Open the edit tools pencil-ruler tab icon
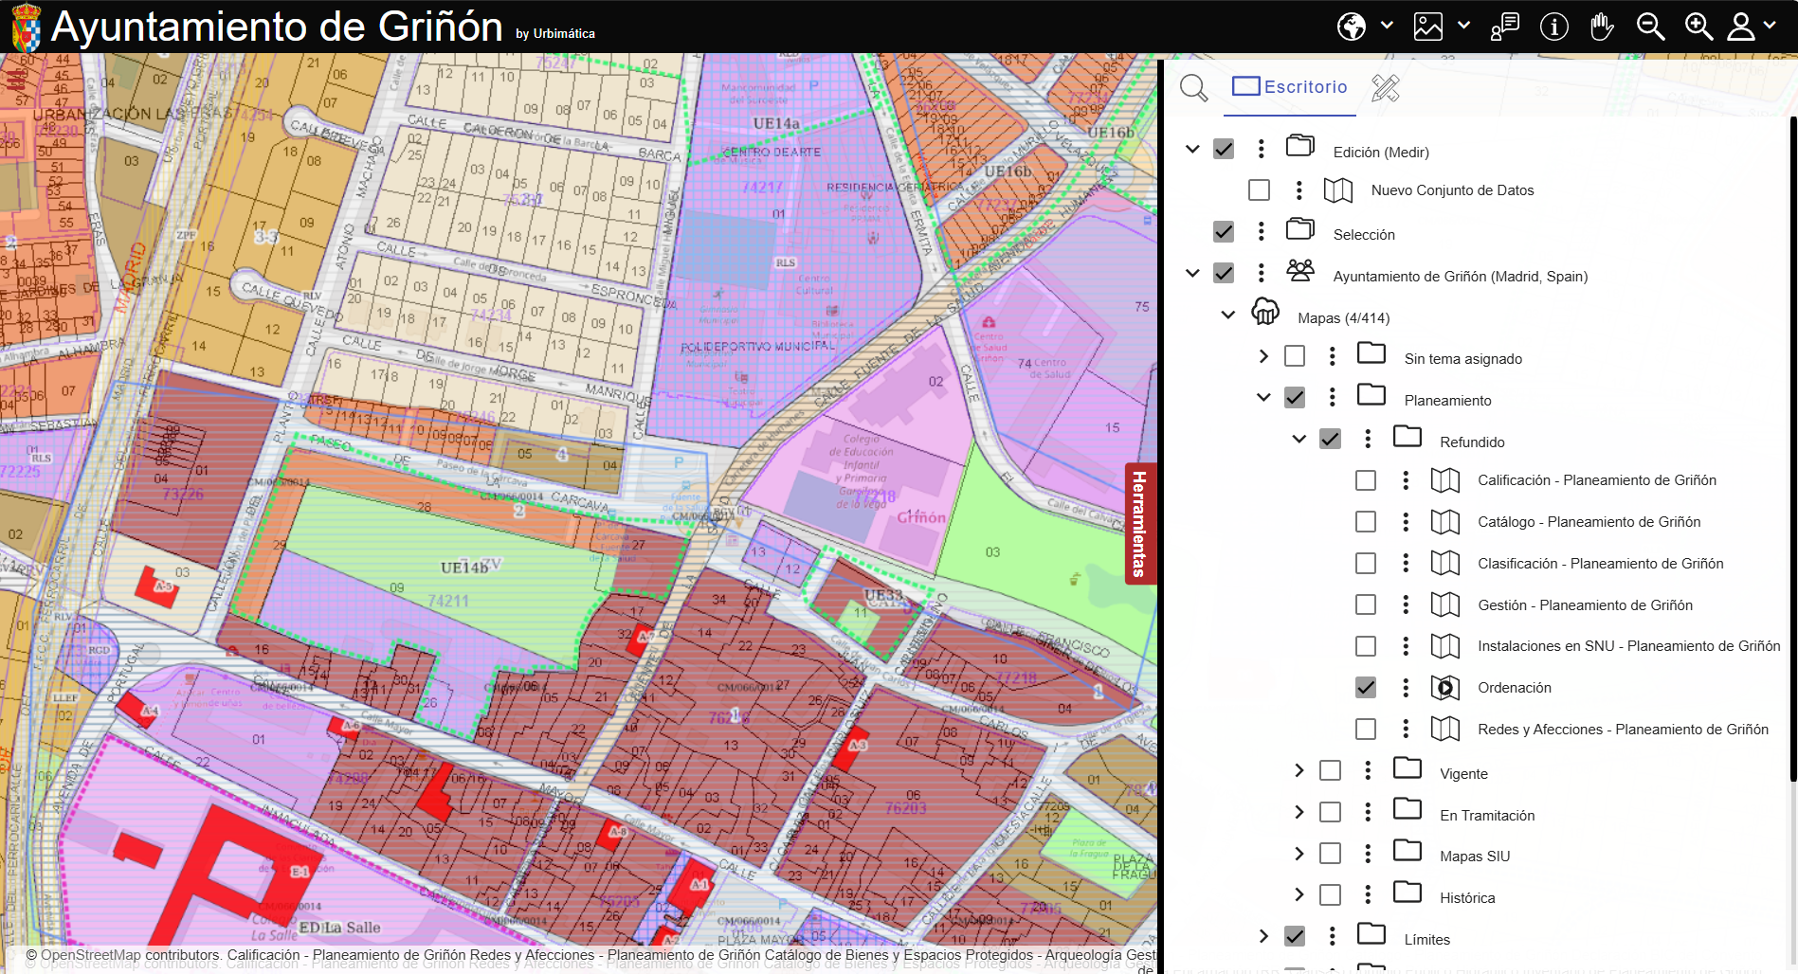 point(1385,88)
